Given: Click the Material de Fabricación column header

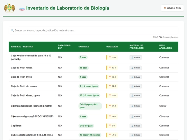Looking at the screenshot, I should [136, 47].
